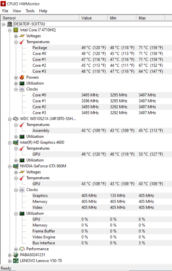Click the NVIDIA Temperatures thermometer icon

coord(22,178)
